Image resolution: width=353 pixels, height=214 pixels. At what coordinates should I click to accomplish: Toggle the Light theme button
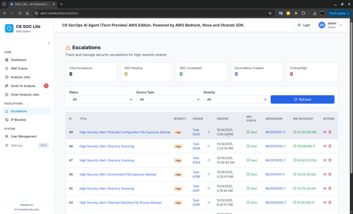tap(303, 25)
